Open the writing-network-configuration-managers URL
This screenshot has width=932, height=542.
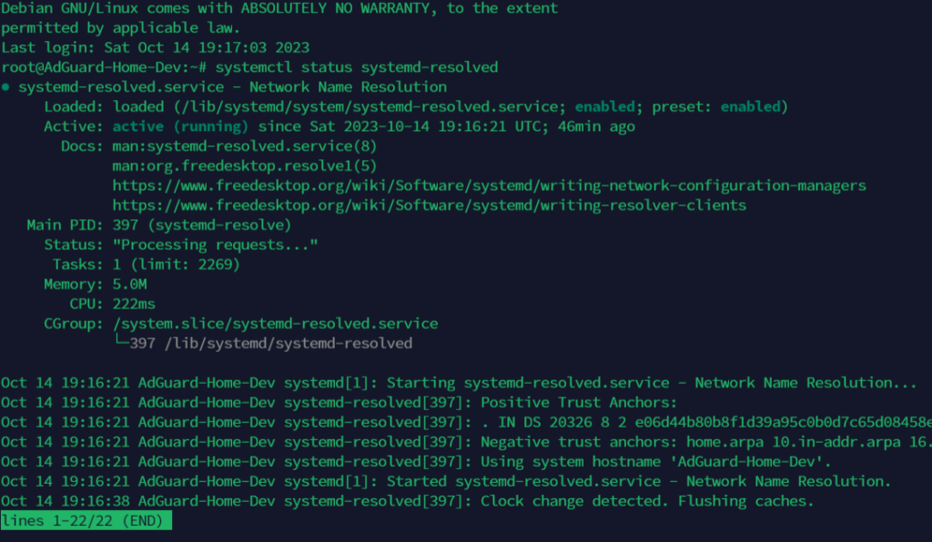pyautogui.click(x=489, y=186)
